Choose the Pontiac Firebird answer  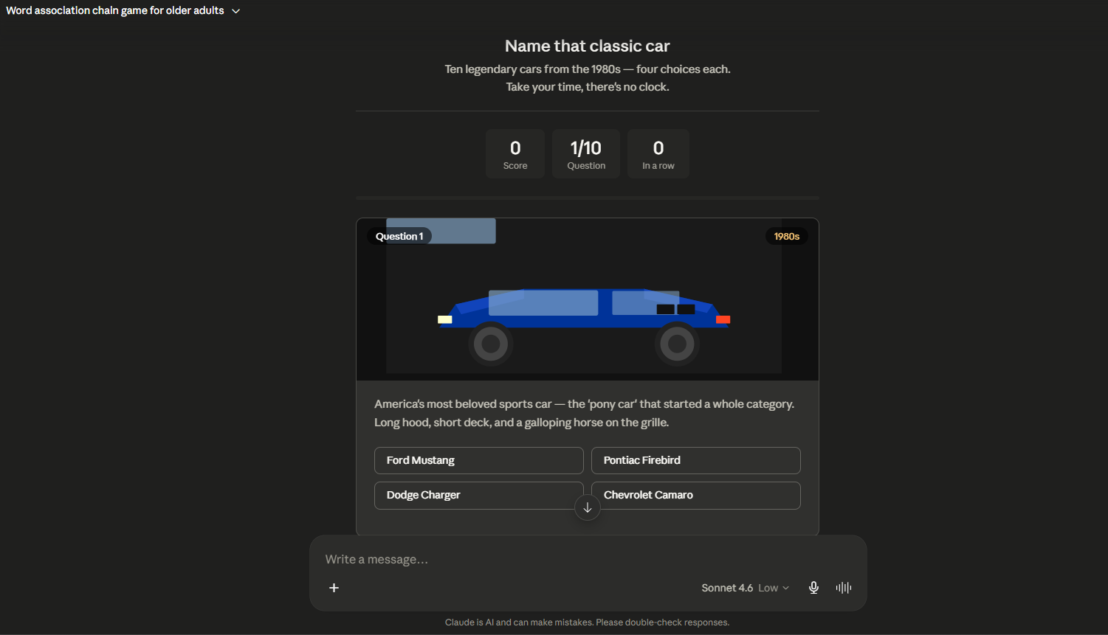pyautogui.click(x=695, y=460)
